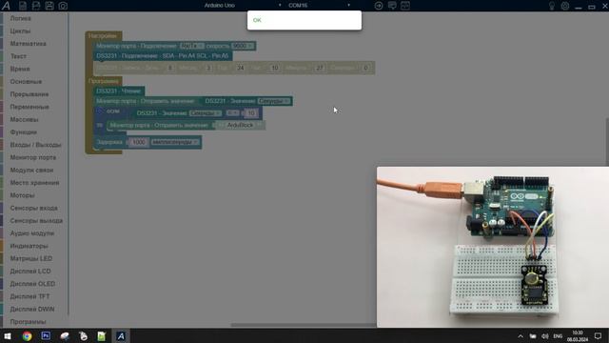Open Секунды dropdown in send-value block
609x343 pixels.
274,101
